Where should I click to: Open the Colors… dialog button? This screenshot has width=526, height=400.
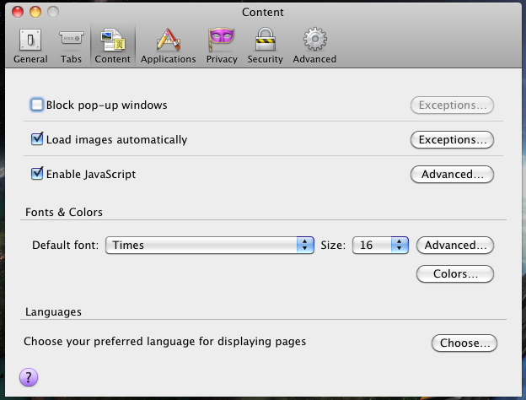455,274
